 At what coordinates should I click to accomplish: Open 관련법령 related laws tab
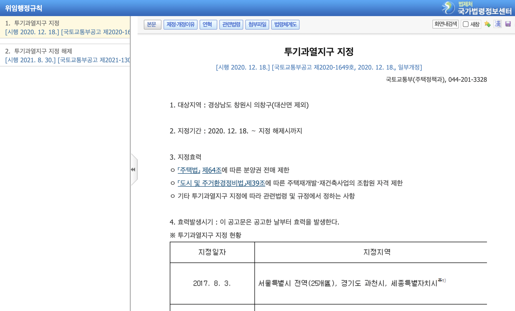pos(231,25)
